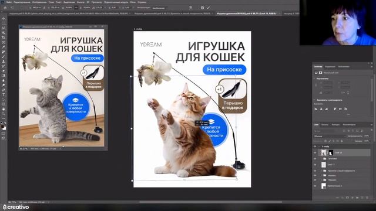Select the Слой 18 layer mask thumbnail

(331, 152)
